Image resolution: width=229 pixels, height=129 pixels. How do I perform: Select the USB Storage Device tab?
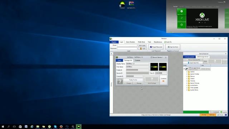(x=203, y=57)
